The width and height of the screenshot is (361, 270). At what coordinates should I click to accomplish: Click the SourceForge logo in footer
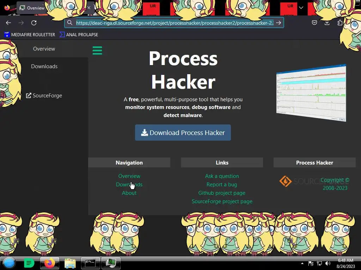coord(314,181)
